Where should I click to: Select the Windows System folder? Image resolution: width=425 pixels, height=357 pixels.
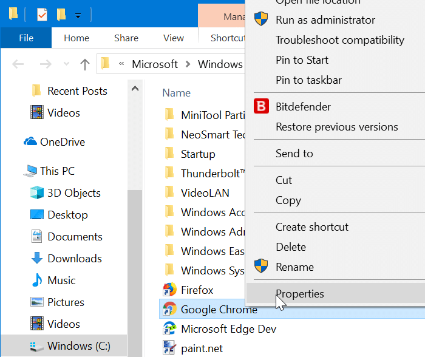[205, 271]
